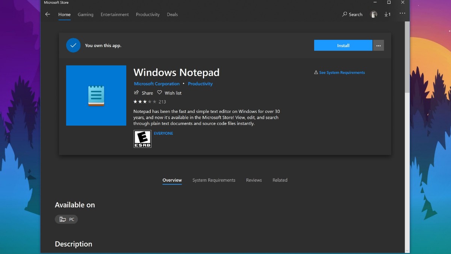This screenshot has height=254, width=451.
Task: Go back with the arrow icon
Action: 47,14
